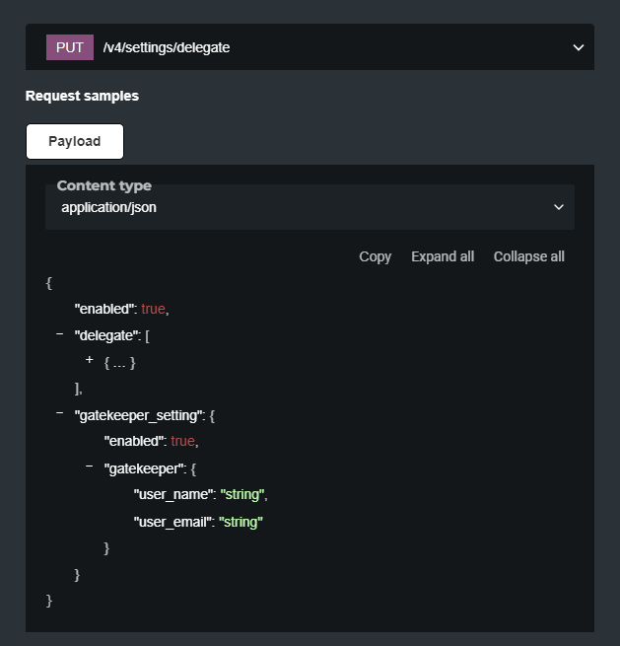The width and height of the screenshot is (620, 646).
Task: Click the "delegate" key name
Action: point(108,336)
